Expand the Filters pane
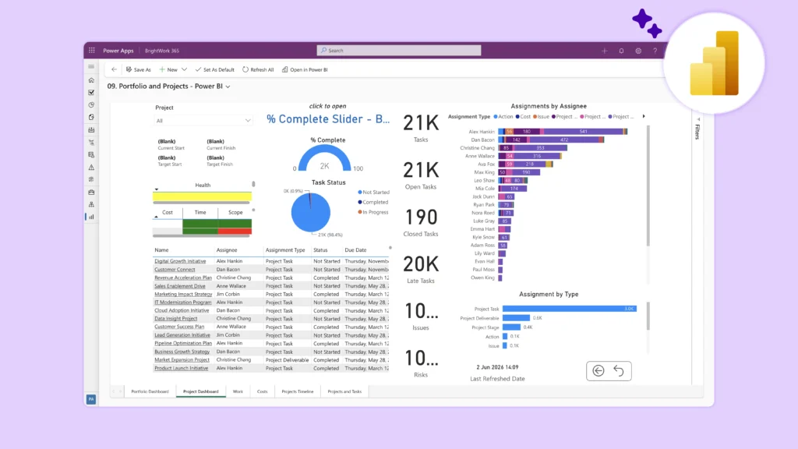Image resolution: width=798 pixels, height=449 pixels. 697,129
